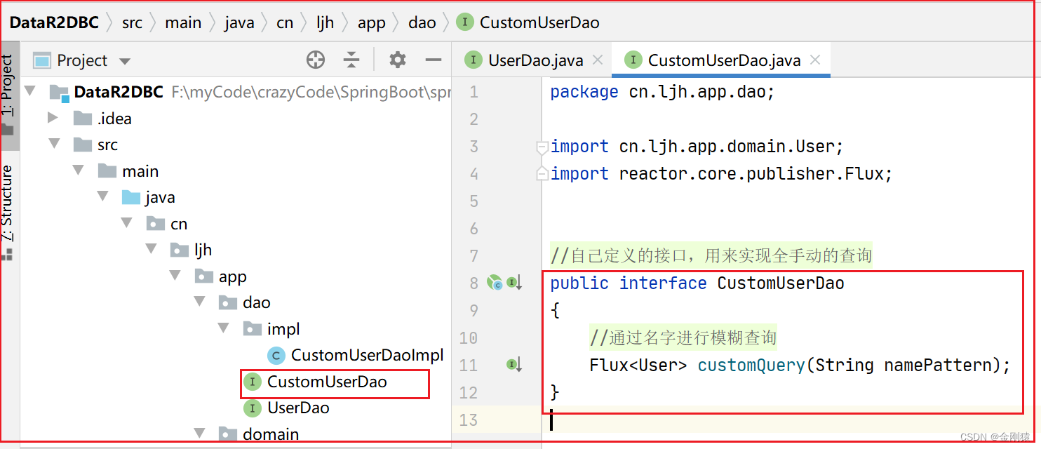Image resolution: width=1041 pixels, height=449 pixels.
Task: Click the interface icon beside UserDao in tree
Action: pyautogui.click(x=252, y=408)
